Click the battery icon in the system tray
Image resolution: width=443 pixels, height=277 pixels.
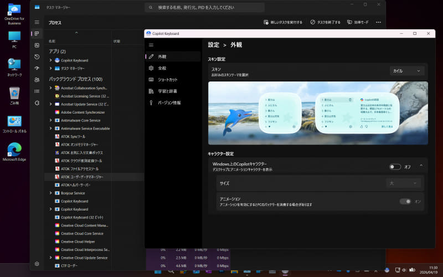412,270
